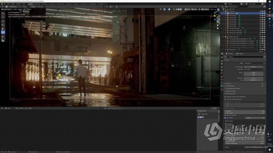Select the Select Box tool at toolbar top
This screenshot has height=153, width=273.
(x=3, y=13)
